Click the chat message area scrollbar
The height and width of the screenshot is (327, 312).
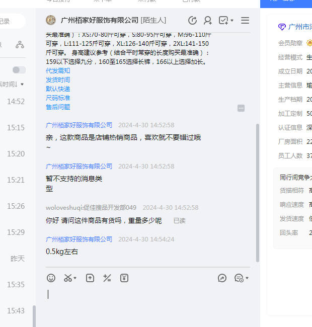pos(258,191)
